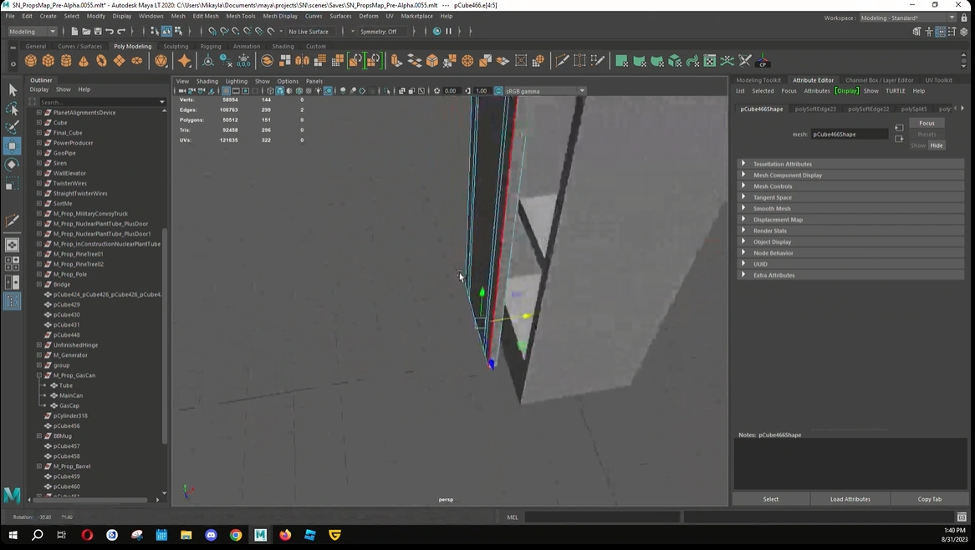Click the Save scene icon
This screenshot has height=550, width=975.
tap(98, 32)
